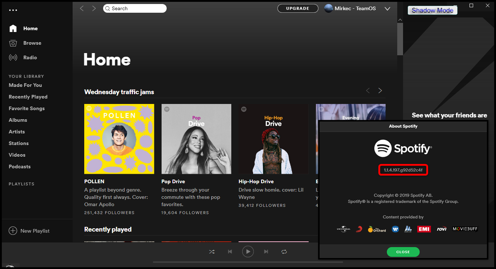
Task: Click the POLLEN playlist title
Action: coord(94,181)
